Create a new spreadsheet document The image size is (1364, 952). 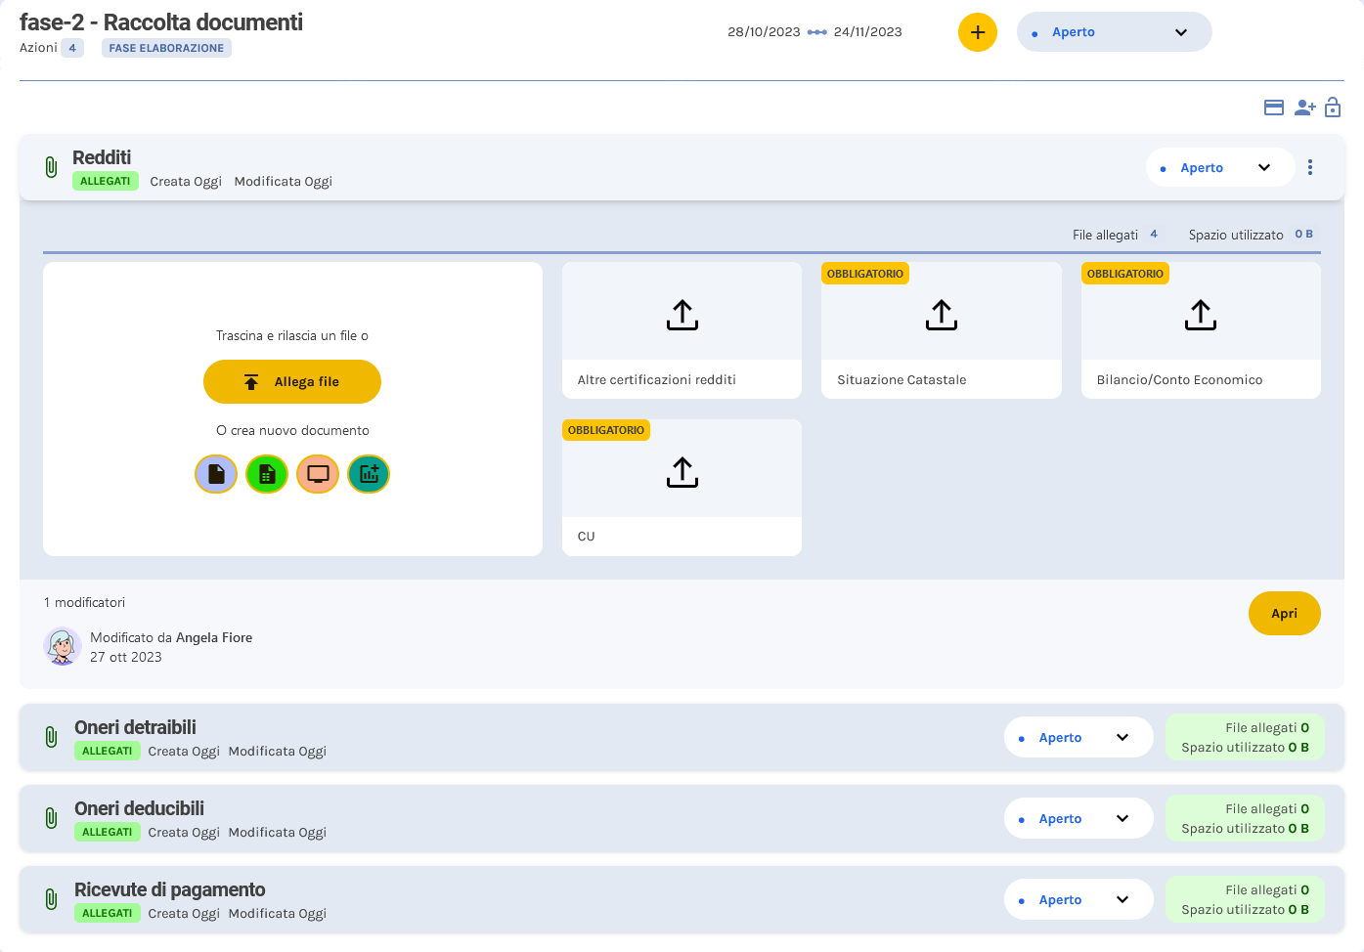click(x=267, y=474)
